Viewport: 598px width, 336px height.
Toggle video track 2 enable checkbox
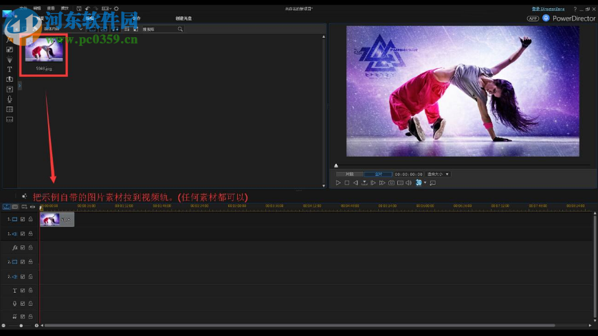pos(23,262)
